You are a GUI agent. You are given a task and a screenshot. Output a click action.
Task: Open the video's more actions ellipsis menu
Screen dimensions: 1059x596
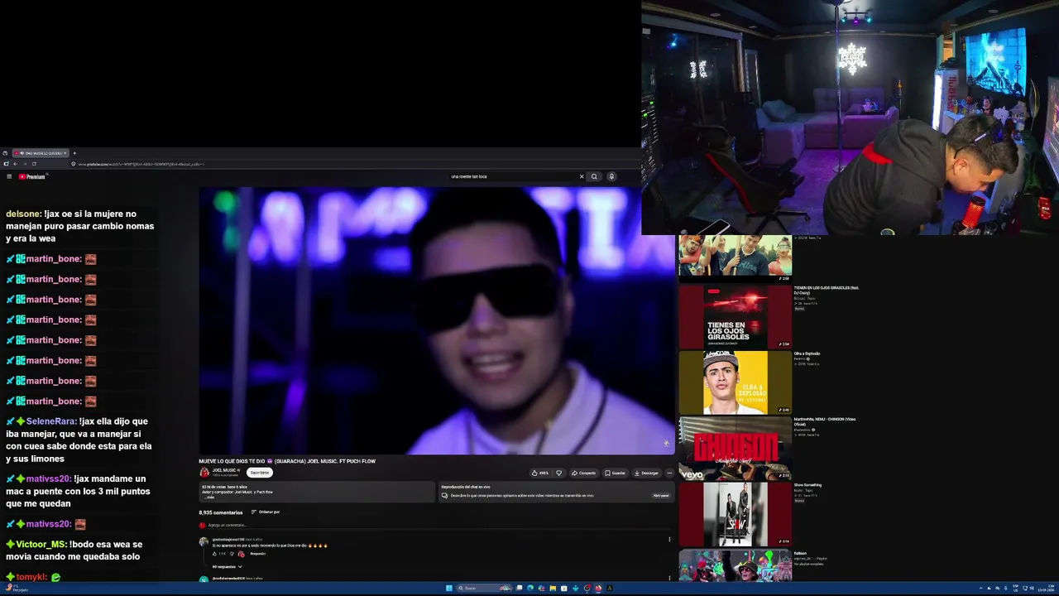[x=669, y=473]
